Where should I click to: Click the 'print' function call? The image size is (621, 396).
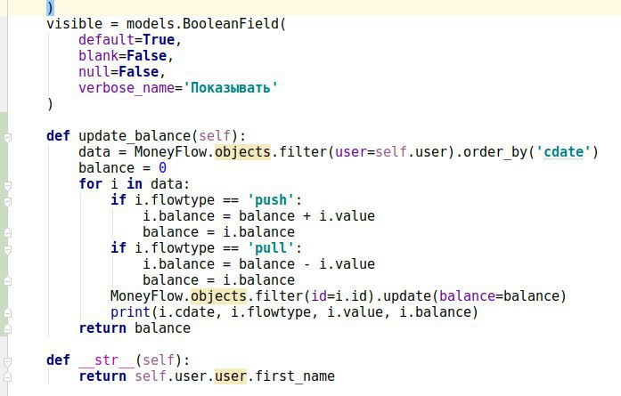[x=130, y=312]
